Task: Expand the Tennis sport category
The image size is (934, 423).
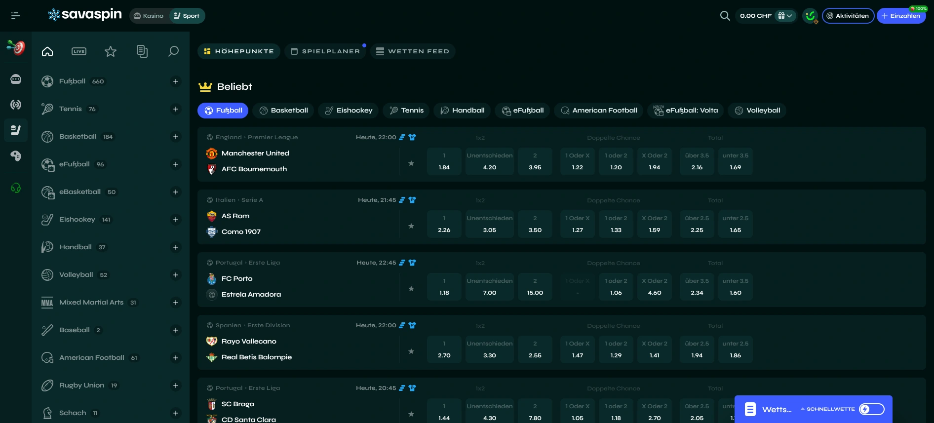Action: click(x=176, y=109)
